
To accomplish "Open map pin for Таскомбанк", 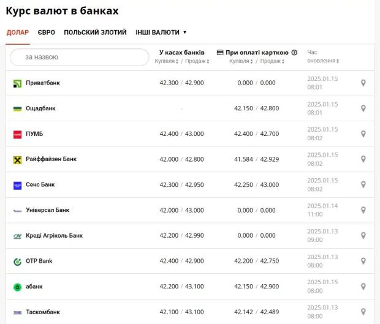I will [x=363, y=312].
